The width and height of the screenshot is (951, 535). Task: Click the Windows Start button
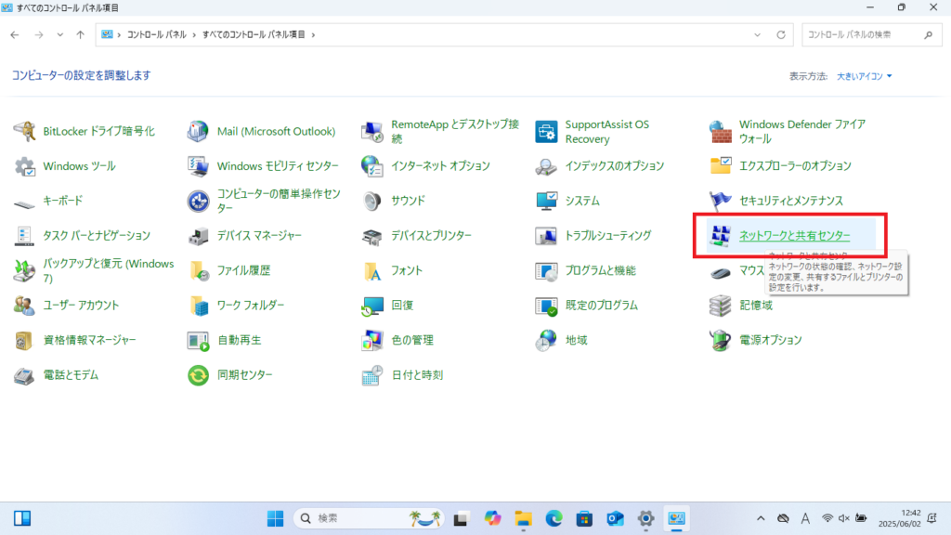pyautogui.click(x=275, y=518)
